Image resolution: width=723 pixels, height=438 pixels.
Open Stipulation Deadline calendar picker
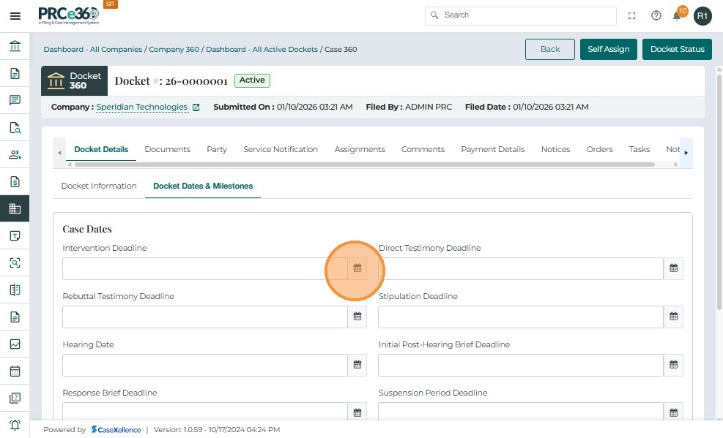tap(673, 317)
